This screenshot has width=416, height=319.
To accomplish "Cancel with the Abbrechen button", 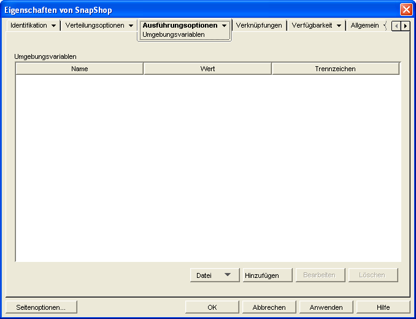I will click(269, 307).
